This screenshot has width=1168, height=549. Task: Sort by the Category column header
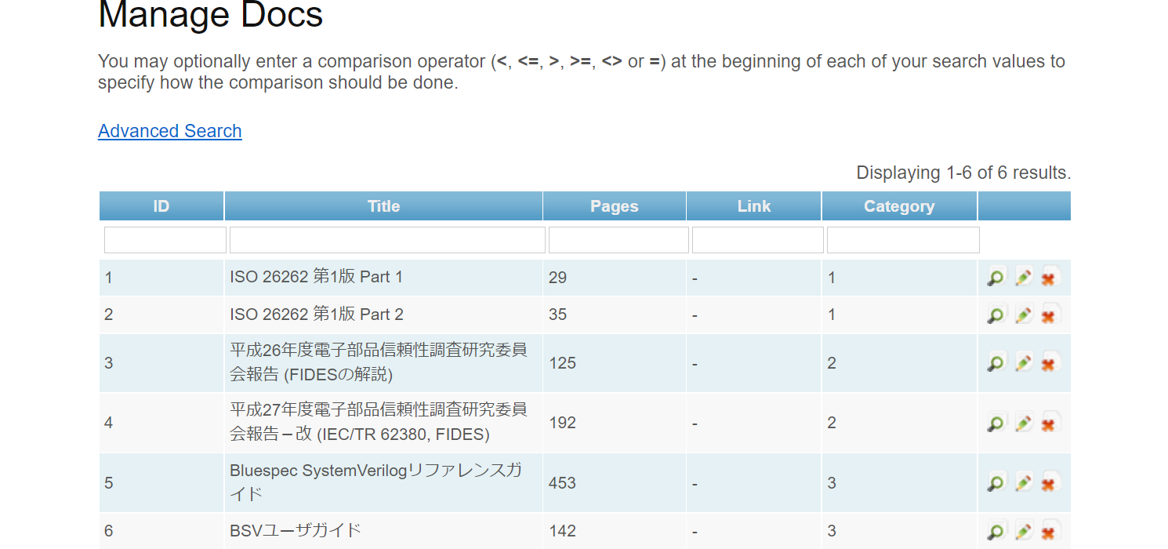coord(898,206)
